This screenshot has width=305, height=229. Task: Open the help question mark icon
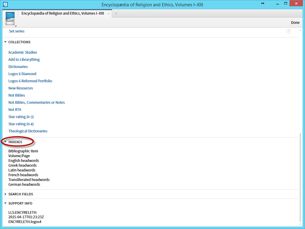tap(288, 31)
